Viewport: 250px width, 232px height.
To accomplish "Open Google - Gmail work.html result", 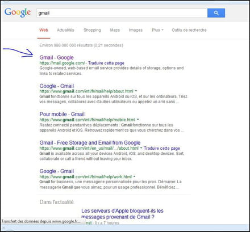I will click(x=56, y=171).
